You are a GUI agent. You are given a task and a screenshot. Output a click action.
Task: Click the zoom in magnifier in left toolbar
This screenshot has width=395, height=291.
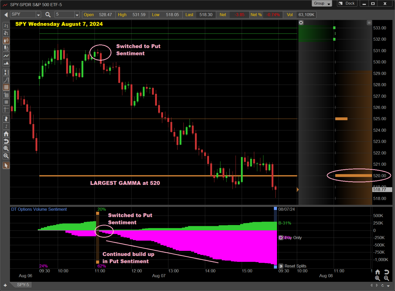point(6,148)
